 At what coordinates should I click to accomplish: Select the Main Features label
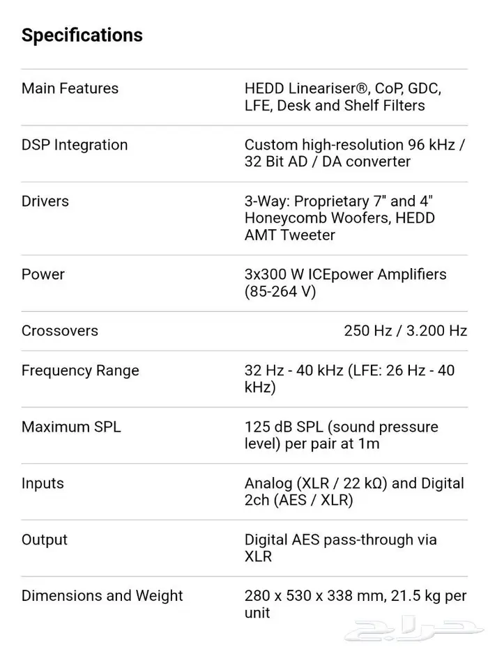[x=70, y=88]
